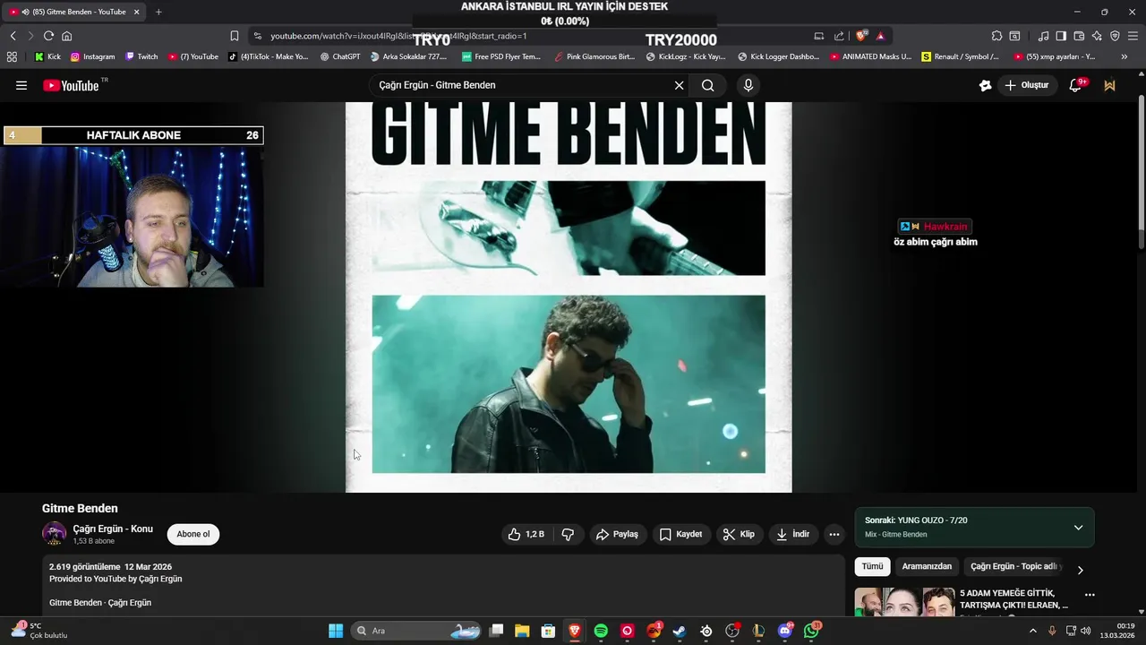The image size is (1146, 645).
Task: Open the volume control in system tray
Action: 1086,631
